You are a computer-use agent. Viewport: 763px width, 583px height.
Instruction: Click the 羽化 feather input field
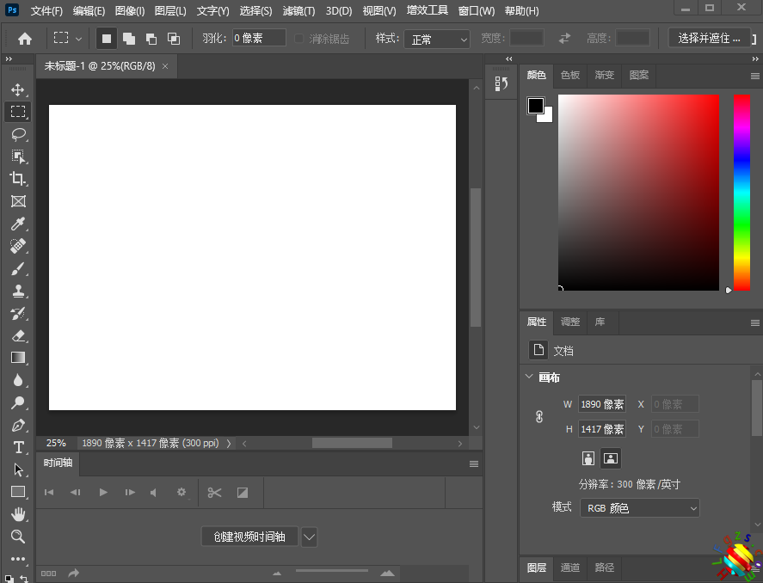(x=259, y=38)
